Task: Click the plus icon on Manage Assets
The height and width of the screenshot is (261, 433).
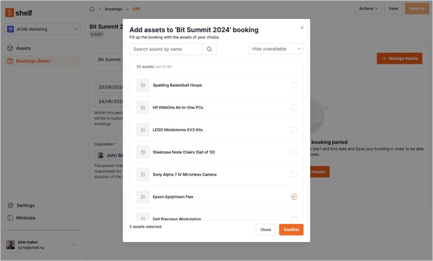Action: tap(384, 58)
